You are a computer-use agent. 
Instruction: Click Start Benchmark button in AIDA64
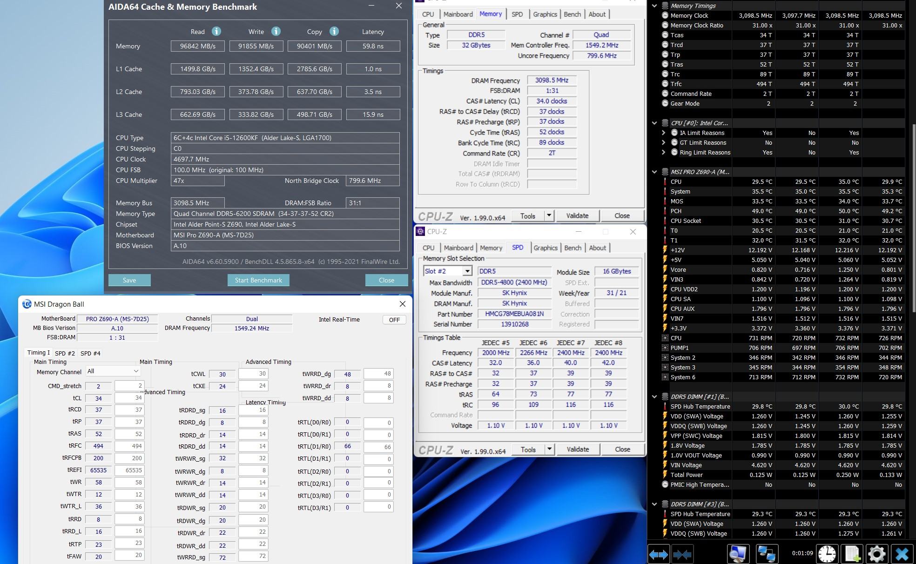point(258,280)
